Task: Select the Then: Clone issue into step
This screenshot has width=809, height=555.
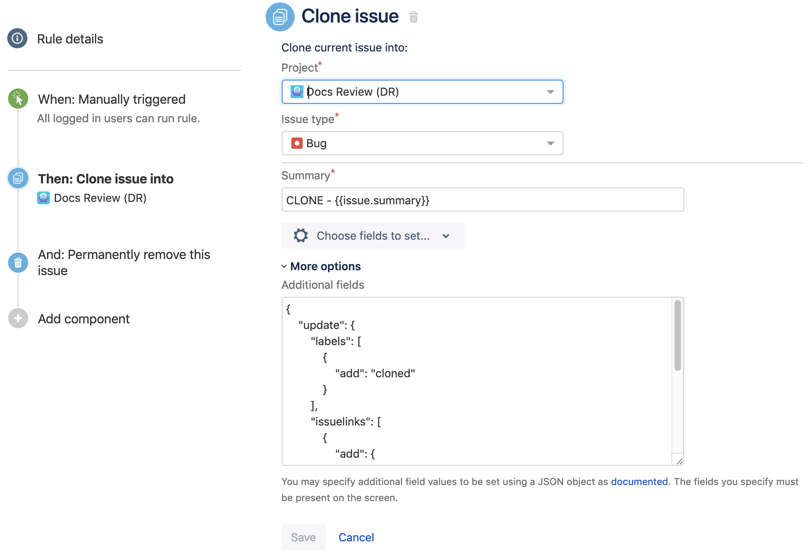Action: (105, 179)
